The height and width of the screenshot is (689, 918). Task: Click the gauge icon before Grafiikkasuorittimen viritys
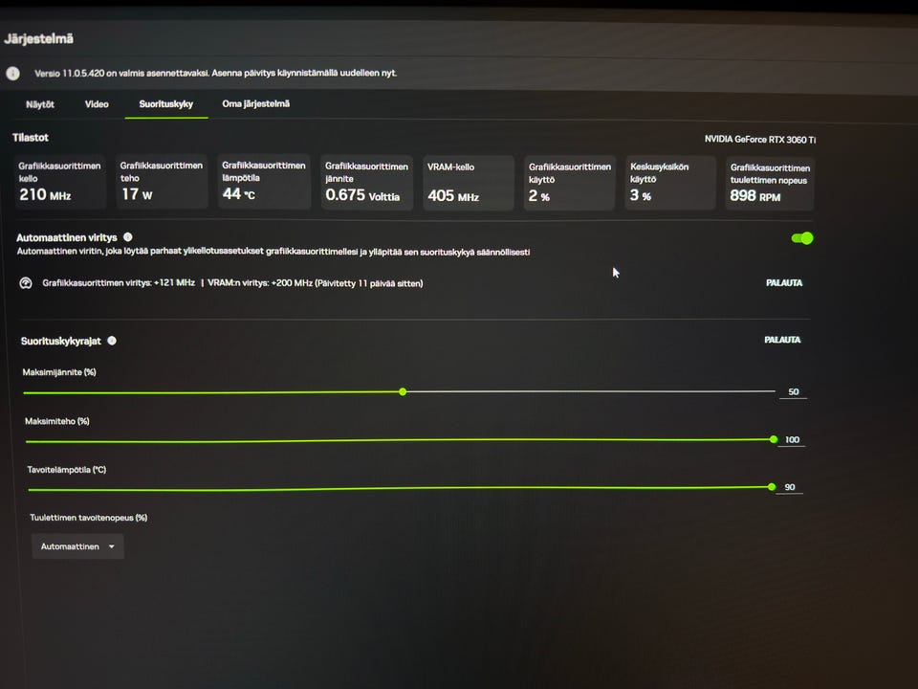pos(26,283)
